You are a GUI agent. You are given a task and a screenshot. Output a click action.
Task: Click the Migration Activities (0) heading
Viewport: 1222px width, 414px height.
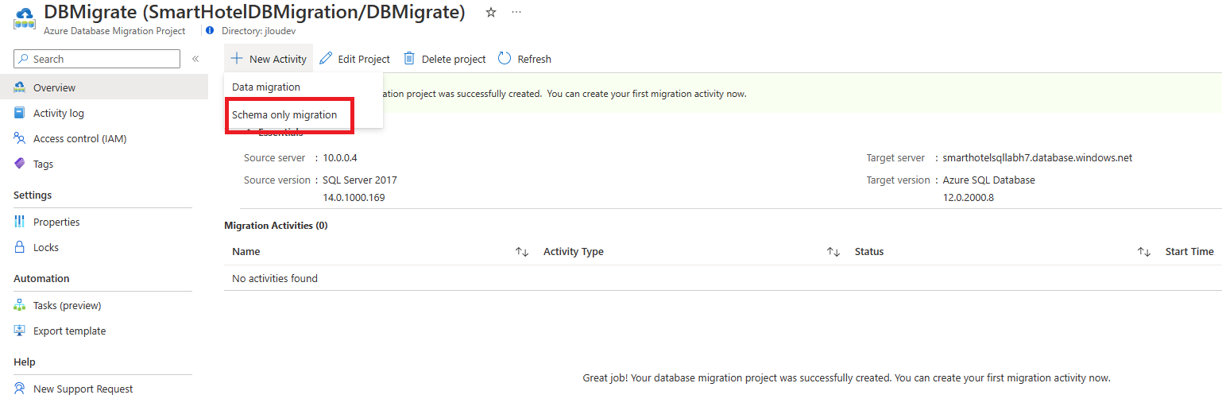point(276,226)
